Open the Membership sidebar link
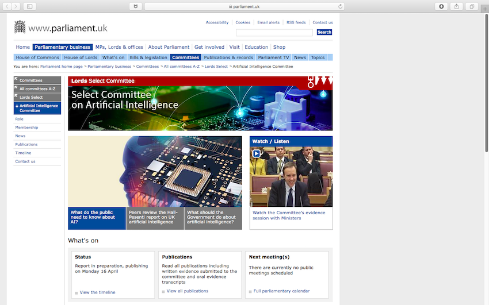Viewport: 489px width, 305px height. 26,128
